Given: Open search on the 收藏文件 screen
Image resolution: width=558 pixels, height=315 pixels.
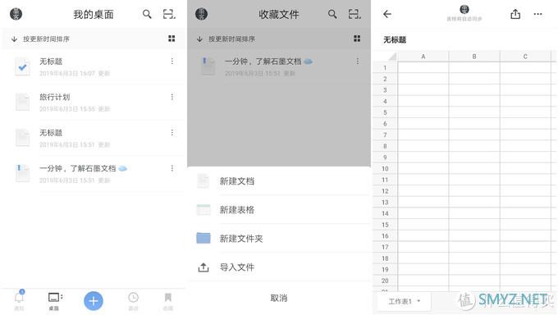Looking at the screenshot, I should click(332, 14).
